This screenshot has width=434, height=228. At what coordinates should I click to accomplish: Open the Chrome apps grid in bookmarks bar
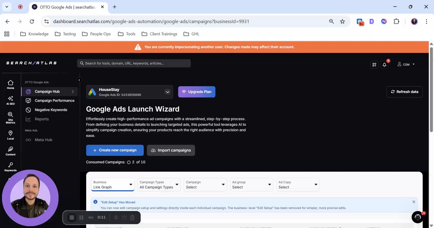pyautogui.click(x=7, y=34)
